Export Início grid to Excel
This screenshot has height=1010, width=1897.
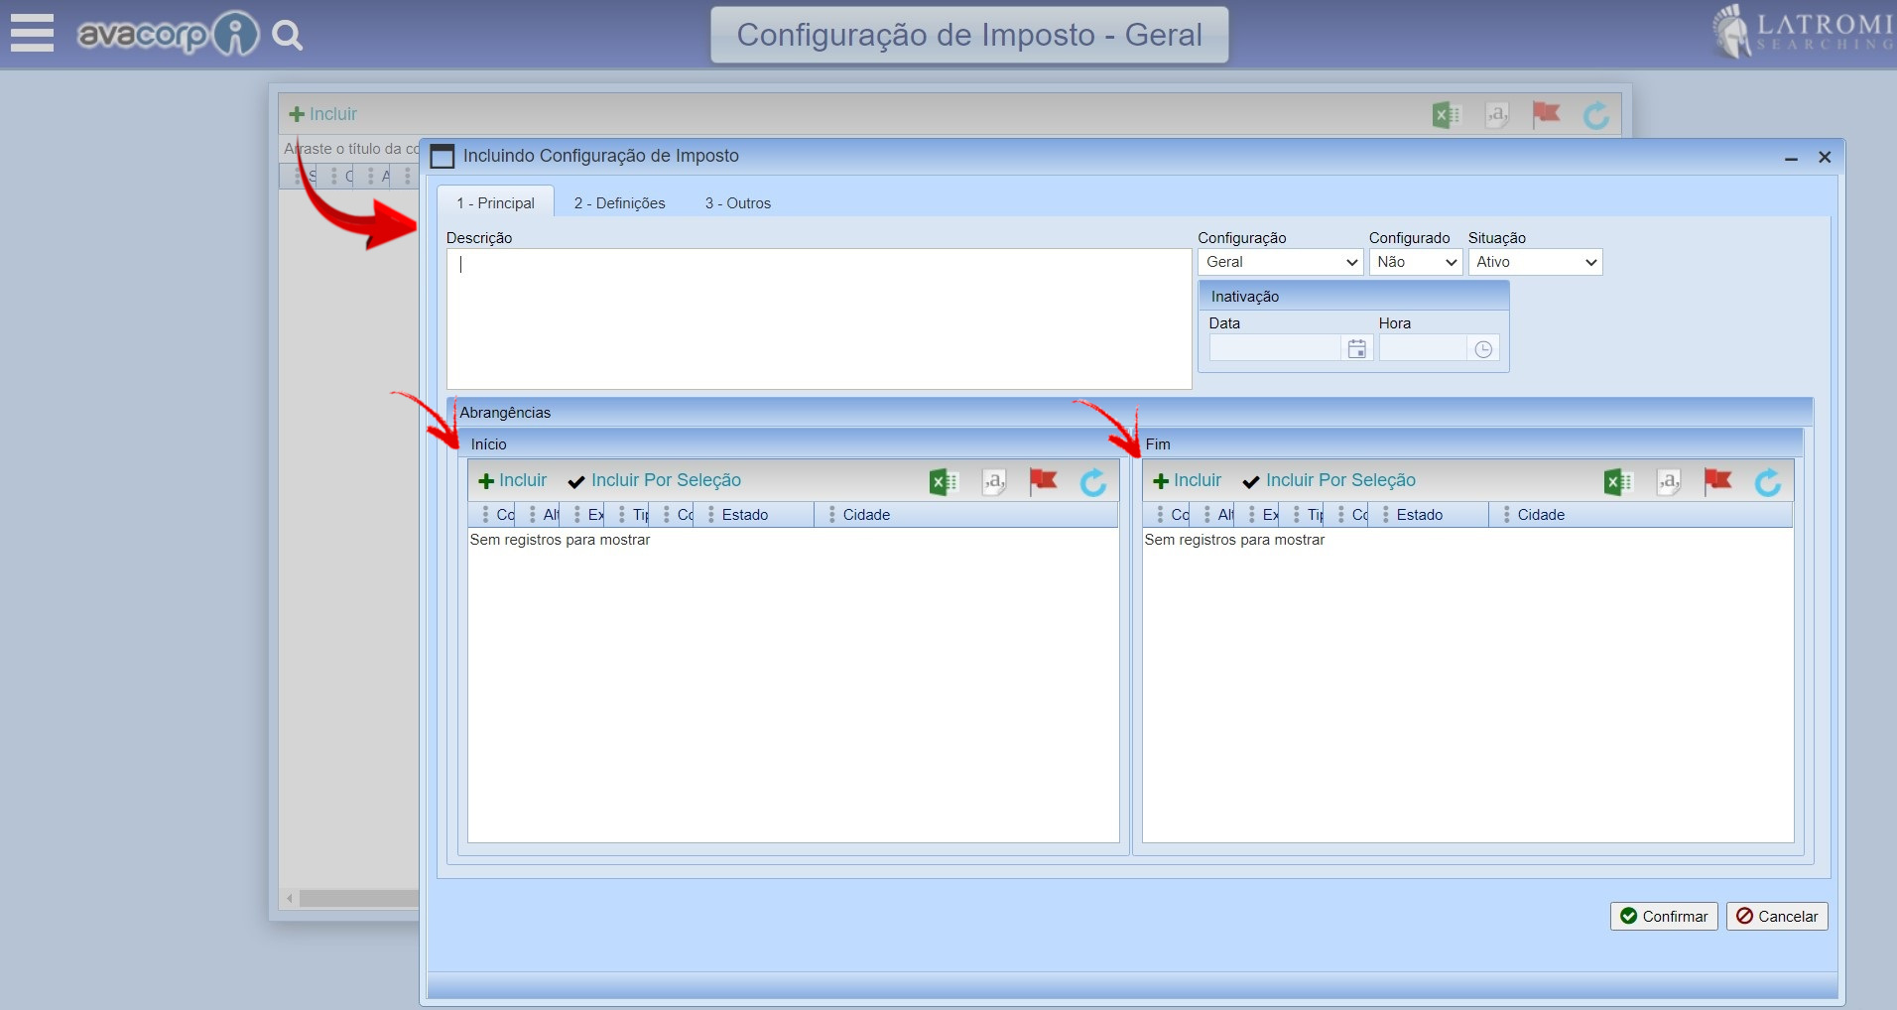pos(943,482)
